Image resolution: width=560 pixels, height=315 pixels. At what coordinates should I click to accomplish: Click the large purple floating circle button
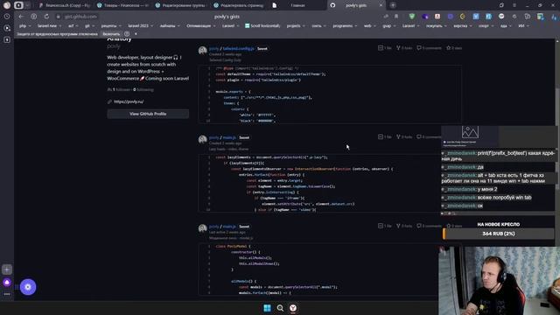[28, 287]
